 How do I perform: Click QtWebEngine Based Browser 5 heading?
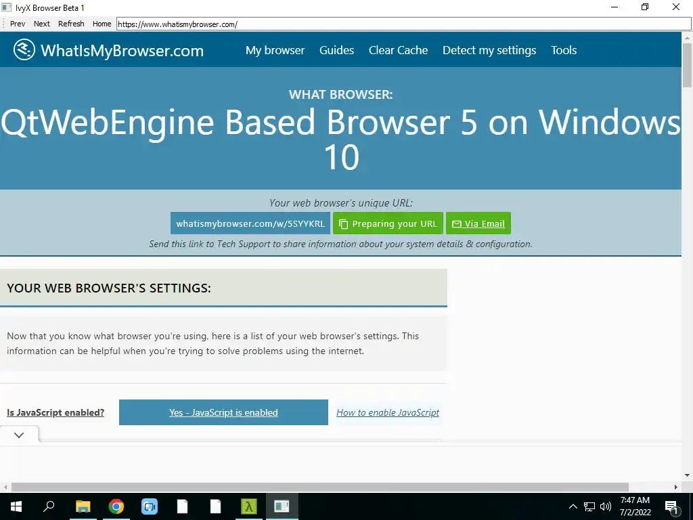pyautogui.click(x=341, y=139)
